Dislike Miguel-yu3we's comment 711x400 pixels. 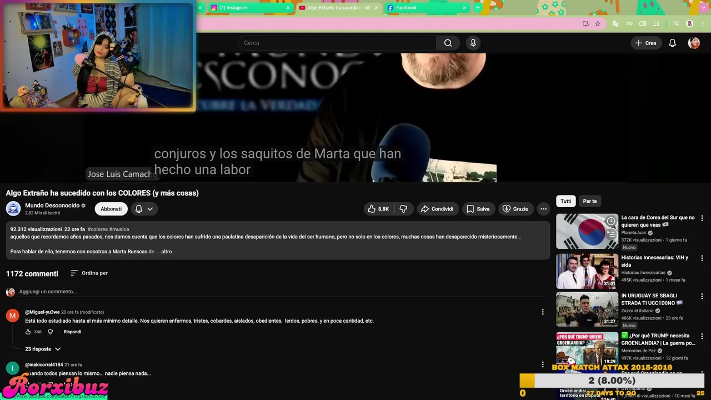[x=50, y=332]
